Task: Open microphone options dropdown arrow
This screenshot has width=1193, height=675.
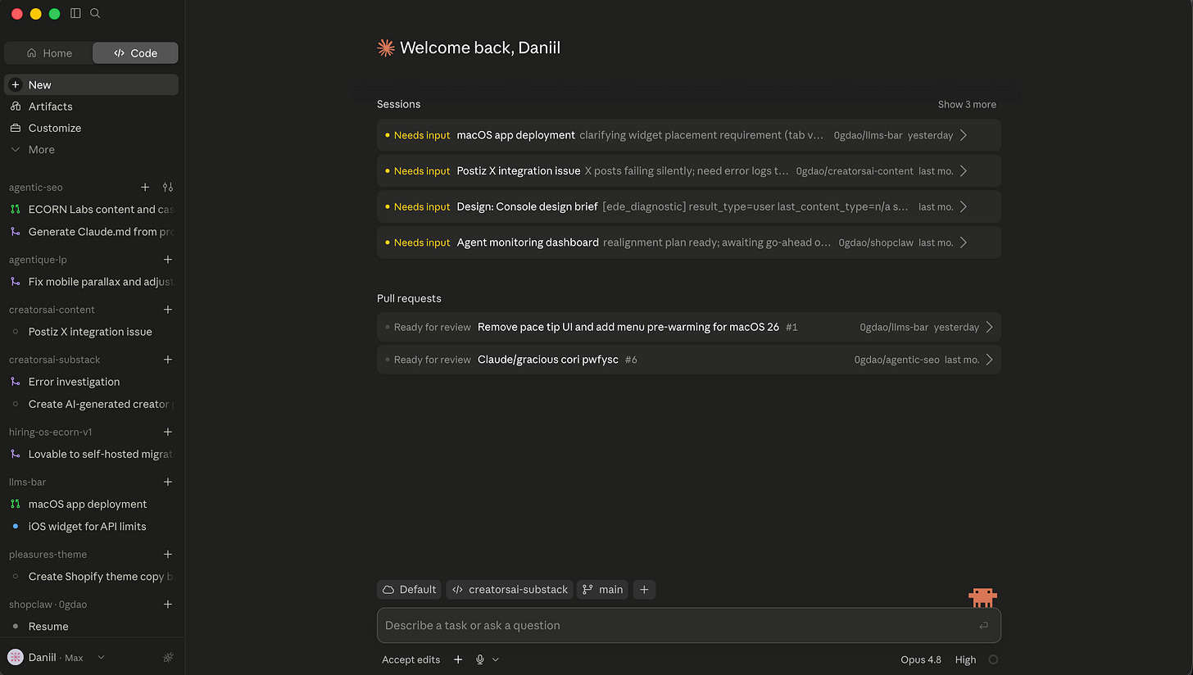Action: point(496,659)
